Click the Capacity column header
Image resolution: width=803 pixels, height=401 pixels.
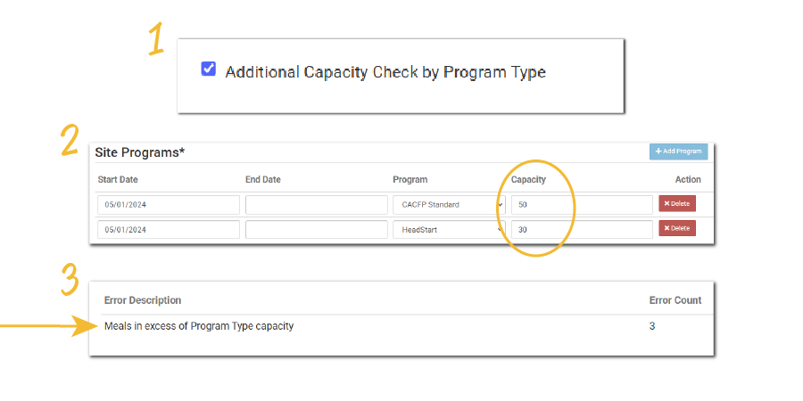[528, 179]
